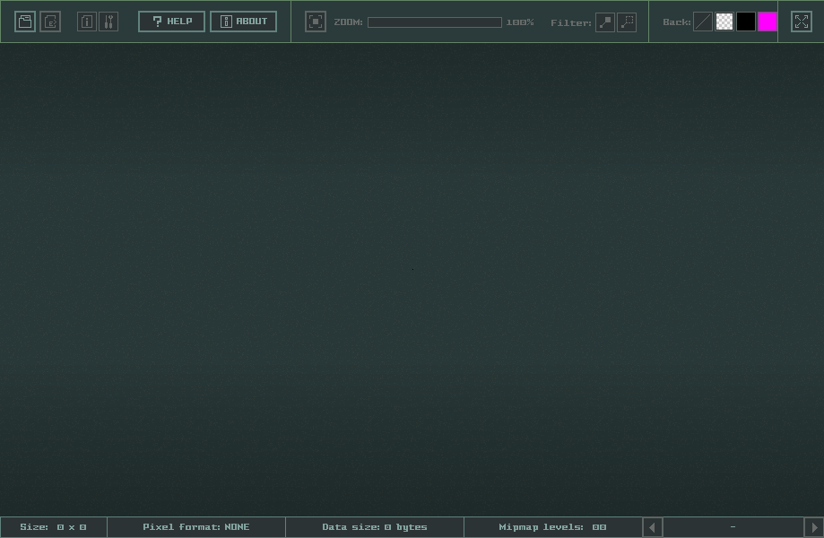Go to next mipmap level arrow
The height and width of the screenshot is (538, 824).
tap(814, 527)
